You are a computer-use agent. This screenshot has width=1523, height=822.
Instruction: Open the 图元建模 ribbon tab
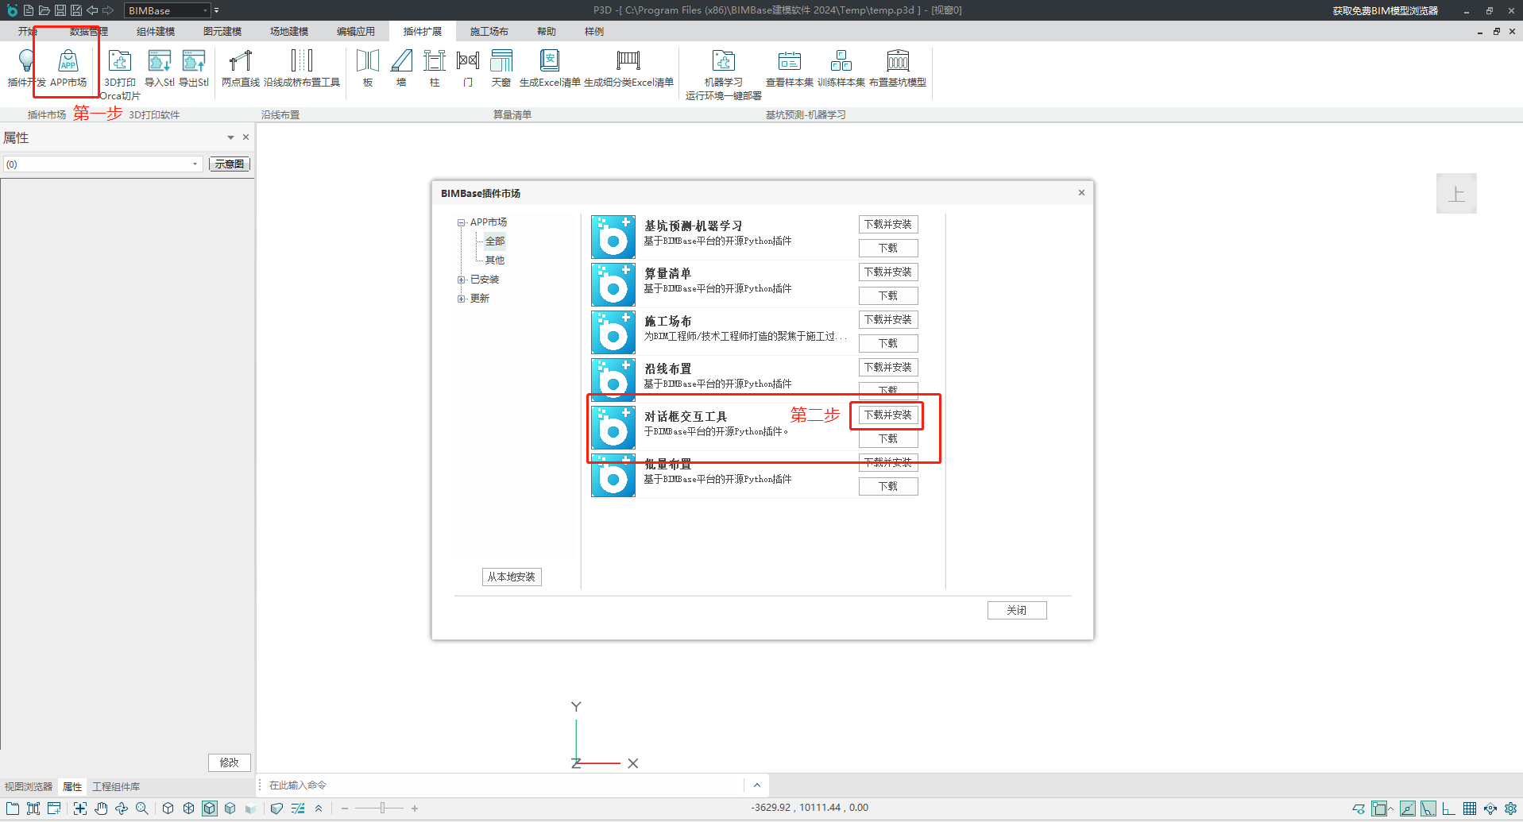pyautogui.click(x=222, y=32)
